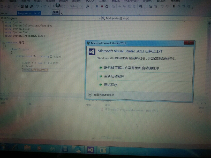This screenshot has height=158, width=211.
Task: Open the media player taskbar icon
Action: (x=39, y=148)
